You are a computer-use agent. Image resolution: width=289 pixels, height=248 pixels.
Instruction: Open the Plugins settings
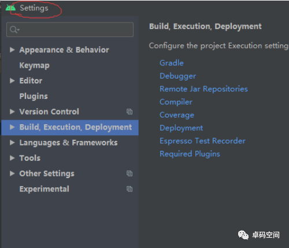34,97
